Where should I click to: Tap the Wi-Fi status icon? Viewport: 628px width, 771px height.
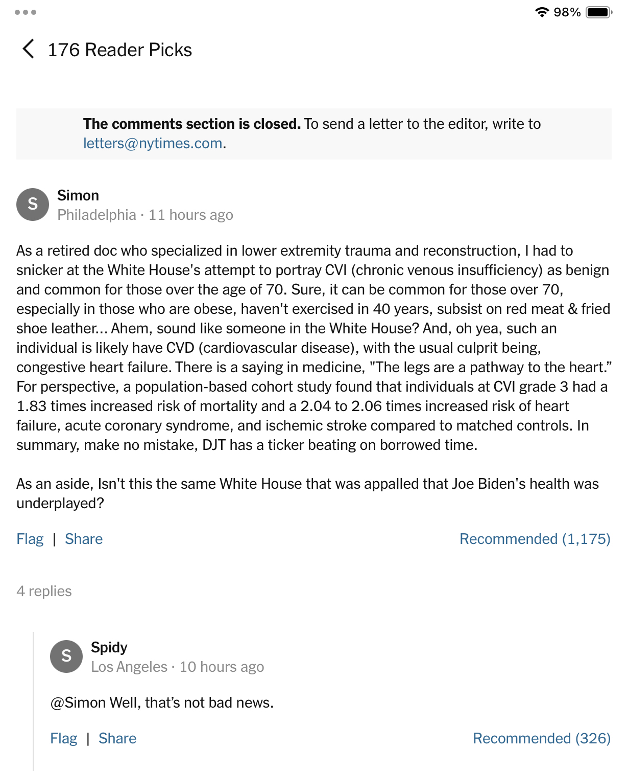[x=542, y=12]
